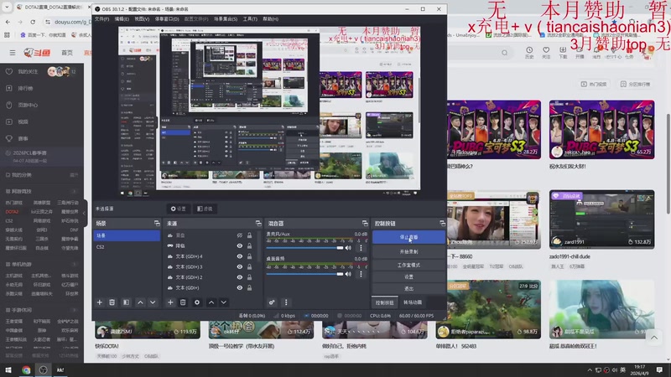Open source properties gear in the sources toolbar

pyautogui.click(x=197, y=302)
